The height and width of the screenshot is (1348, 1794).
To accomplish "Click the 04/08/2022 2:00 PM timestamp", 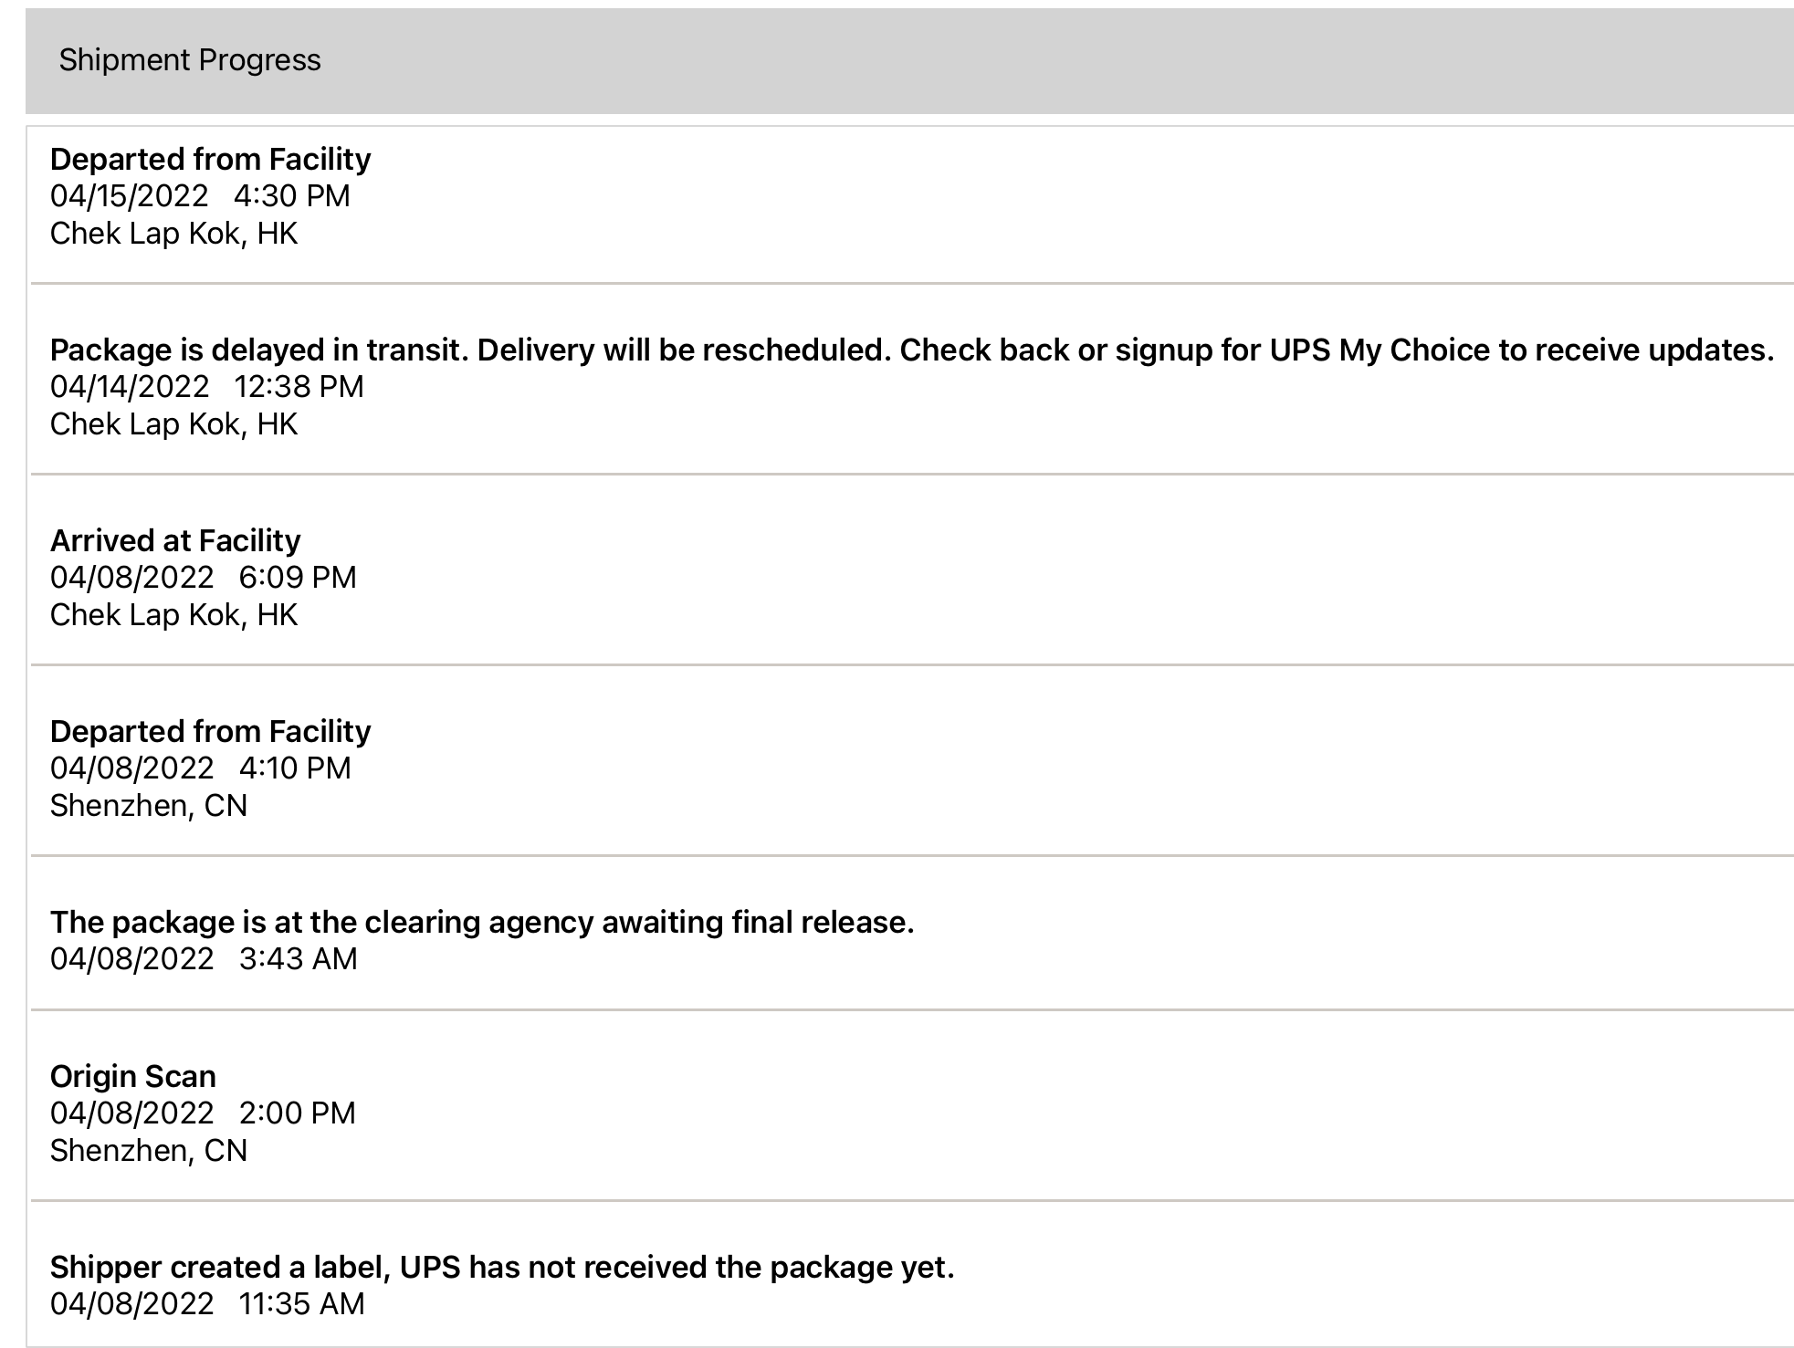I will 203,1113.
